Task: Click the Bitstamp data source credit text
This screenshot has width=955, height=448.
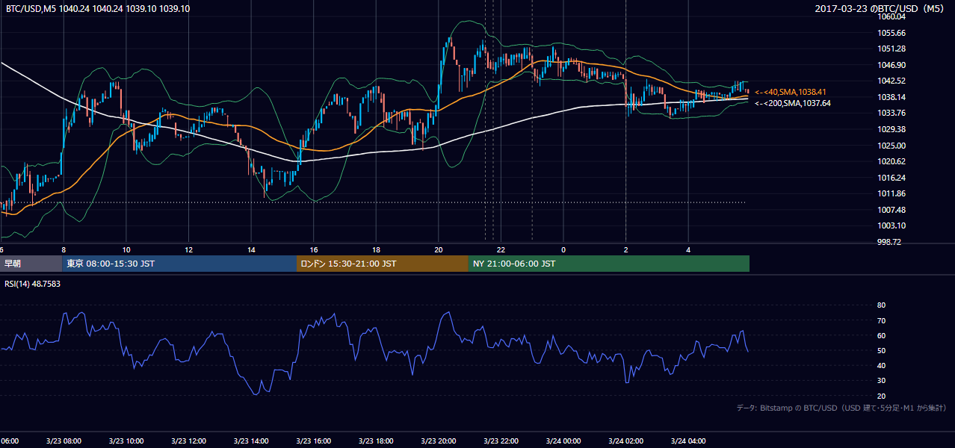Action: coord(841,408)
